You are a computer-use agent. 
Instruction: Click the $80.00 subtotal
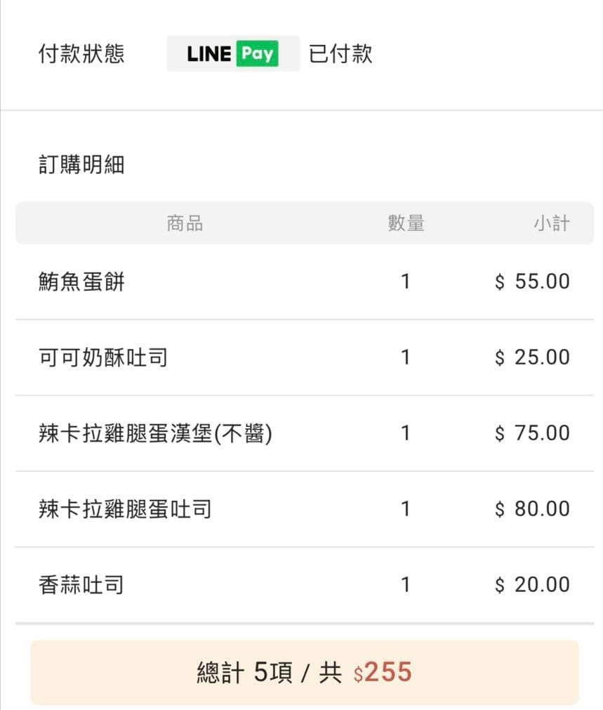(532, 509)
